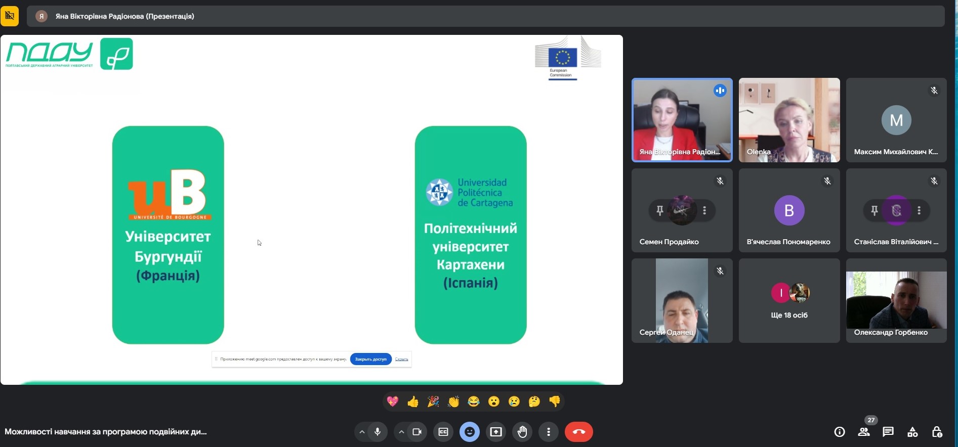The width and height of the screenshot is (958, 447).
Task: Turn on closed captions
Action: [443, 432]
